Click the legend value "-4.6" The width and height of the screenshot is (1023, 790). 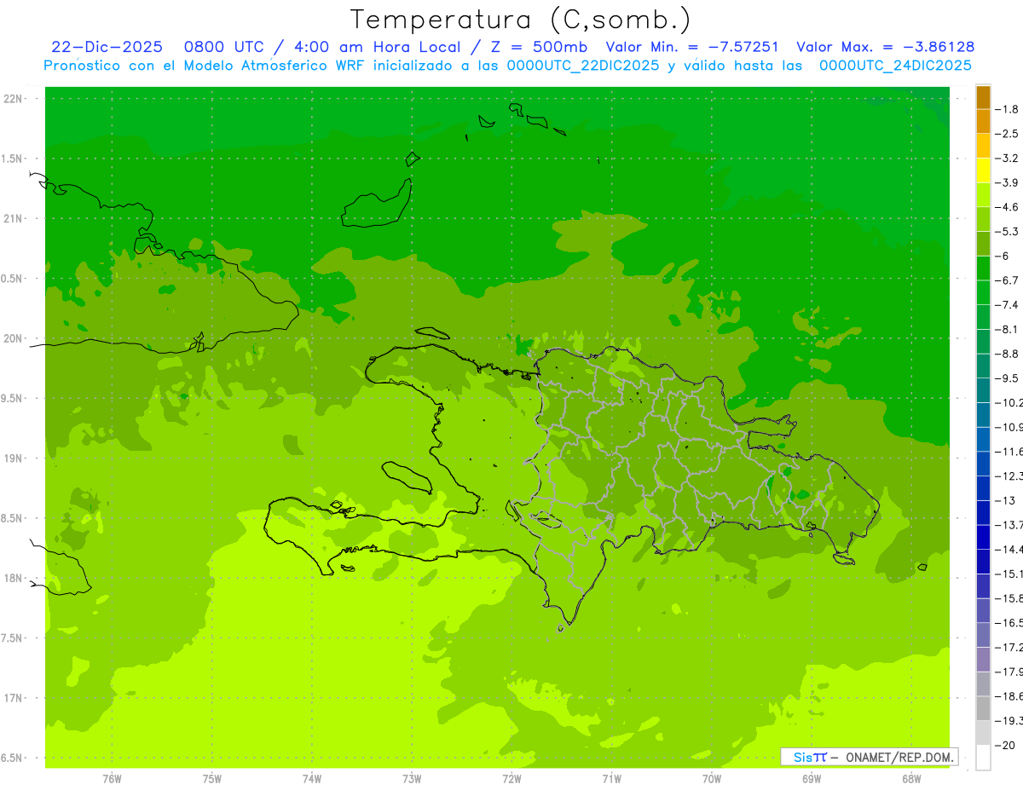coord(1009,207)
